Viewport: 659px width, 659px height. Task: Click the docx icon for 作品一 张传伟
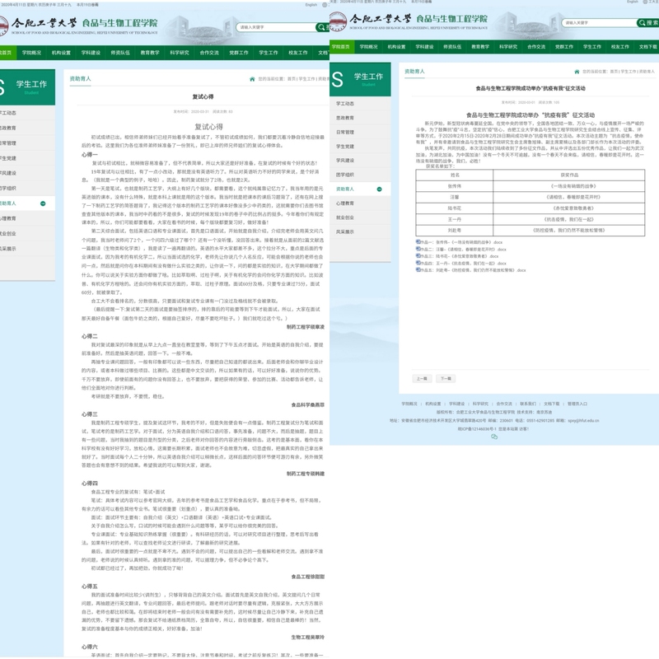coord(418,242)
